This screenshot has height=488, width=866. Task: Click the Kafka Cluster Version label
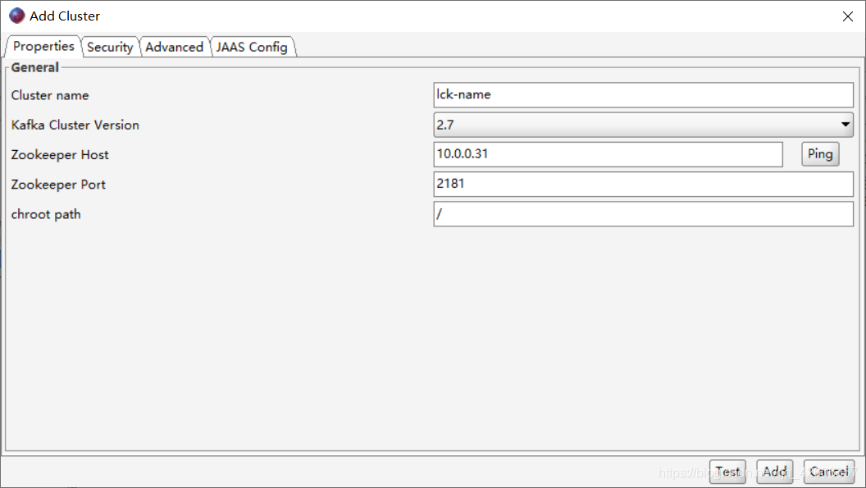75,125
